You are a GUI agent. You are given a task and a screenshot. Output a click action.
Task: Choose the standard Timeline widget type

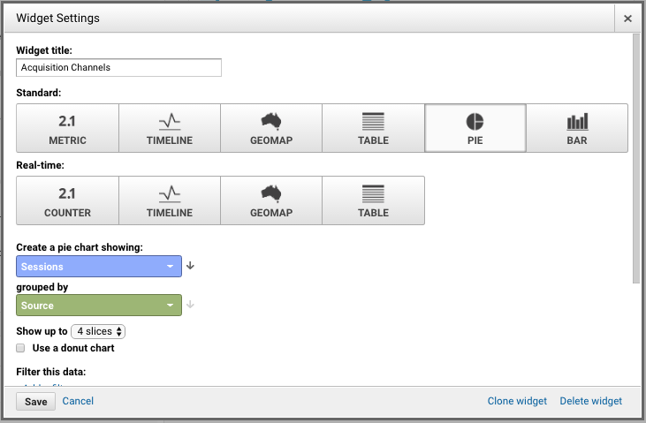[x=170, y=128]
